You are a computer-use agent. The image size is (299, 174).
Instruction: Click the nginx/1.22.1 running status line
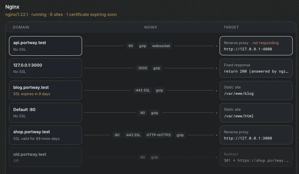tap(61, 15)
